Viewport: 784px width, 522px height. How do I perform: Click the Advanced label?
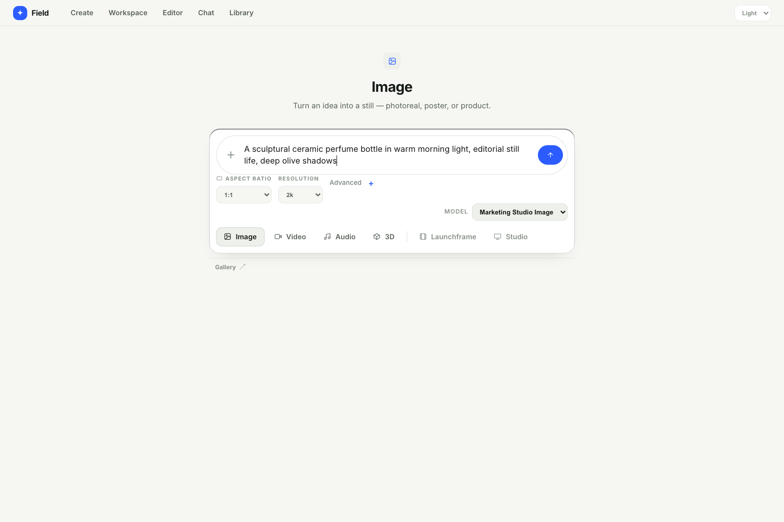point(345,183)
